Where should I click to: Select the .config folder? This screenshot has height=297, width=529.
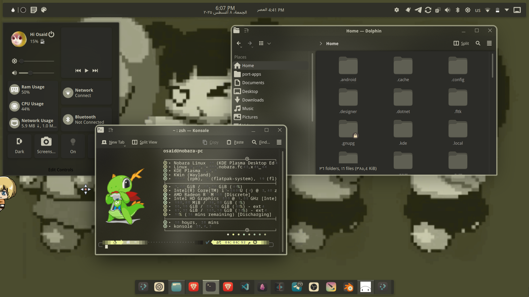tap(458, 69)
